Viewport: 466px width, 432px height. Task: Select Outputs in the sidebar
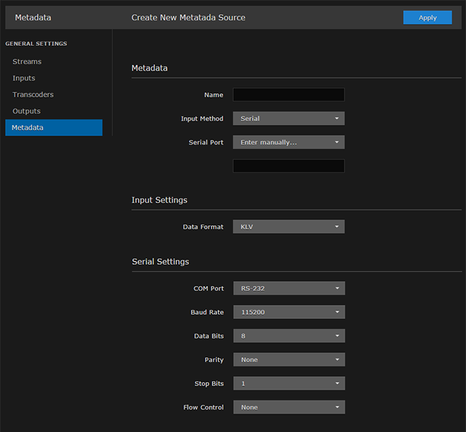pyautogui.click(x=26, y=111)
